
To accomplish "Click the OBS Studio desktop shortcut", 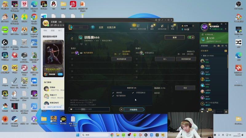I will click(239, 5).
